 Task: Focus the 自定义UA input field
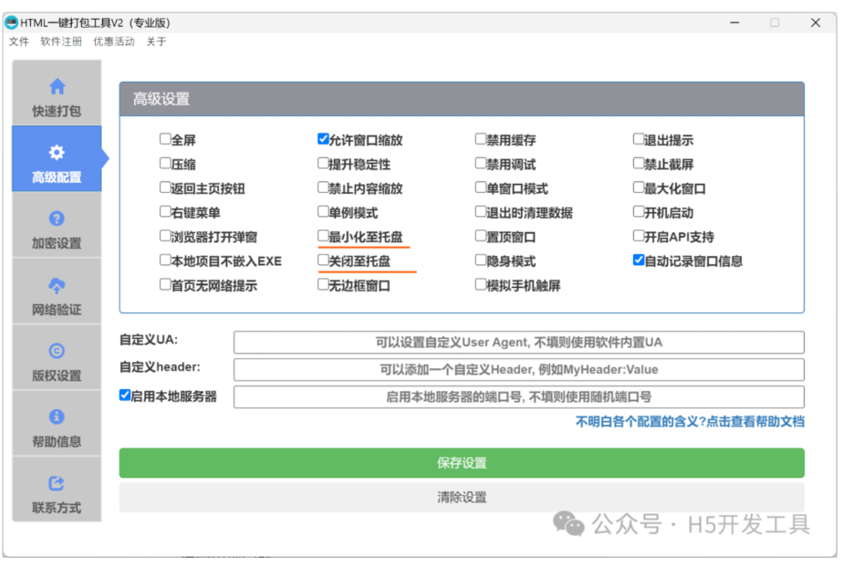click(519, 342)
